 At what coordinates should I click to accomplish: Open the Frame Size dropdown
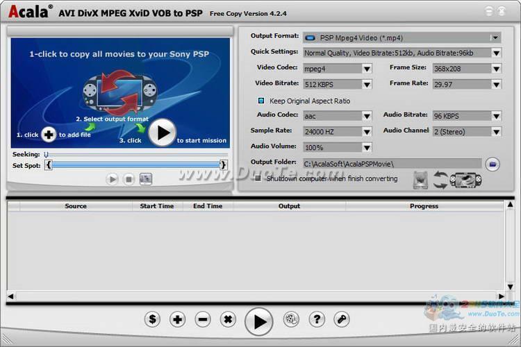click(496, 69)
